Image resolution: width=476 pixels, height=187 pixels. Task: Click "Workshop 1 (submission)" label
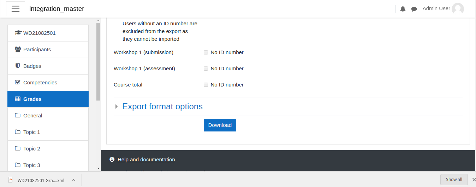pos(143,52)
